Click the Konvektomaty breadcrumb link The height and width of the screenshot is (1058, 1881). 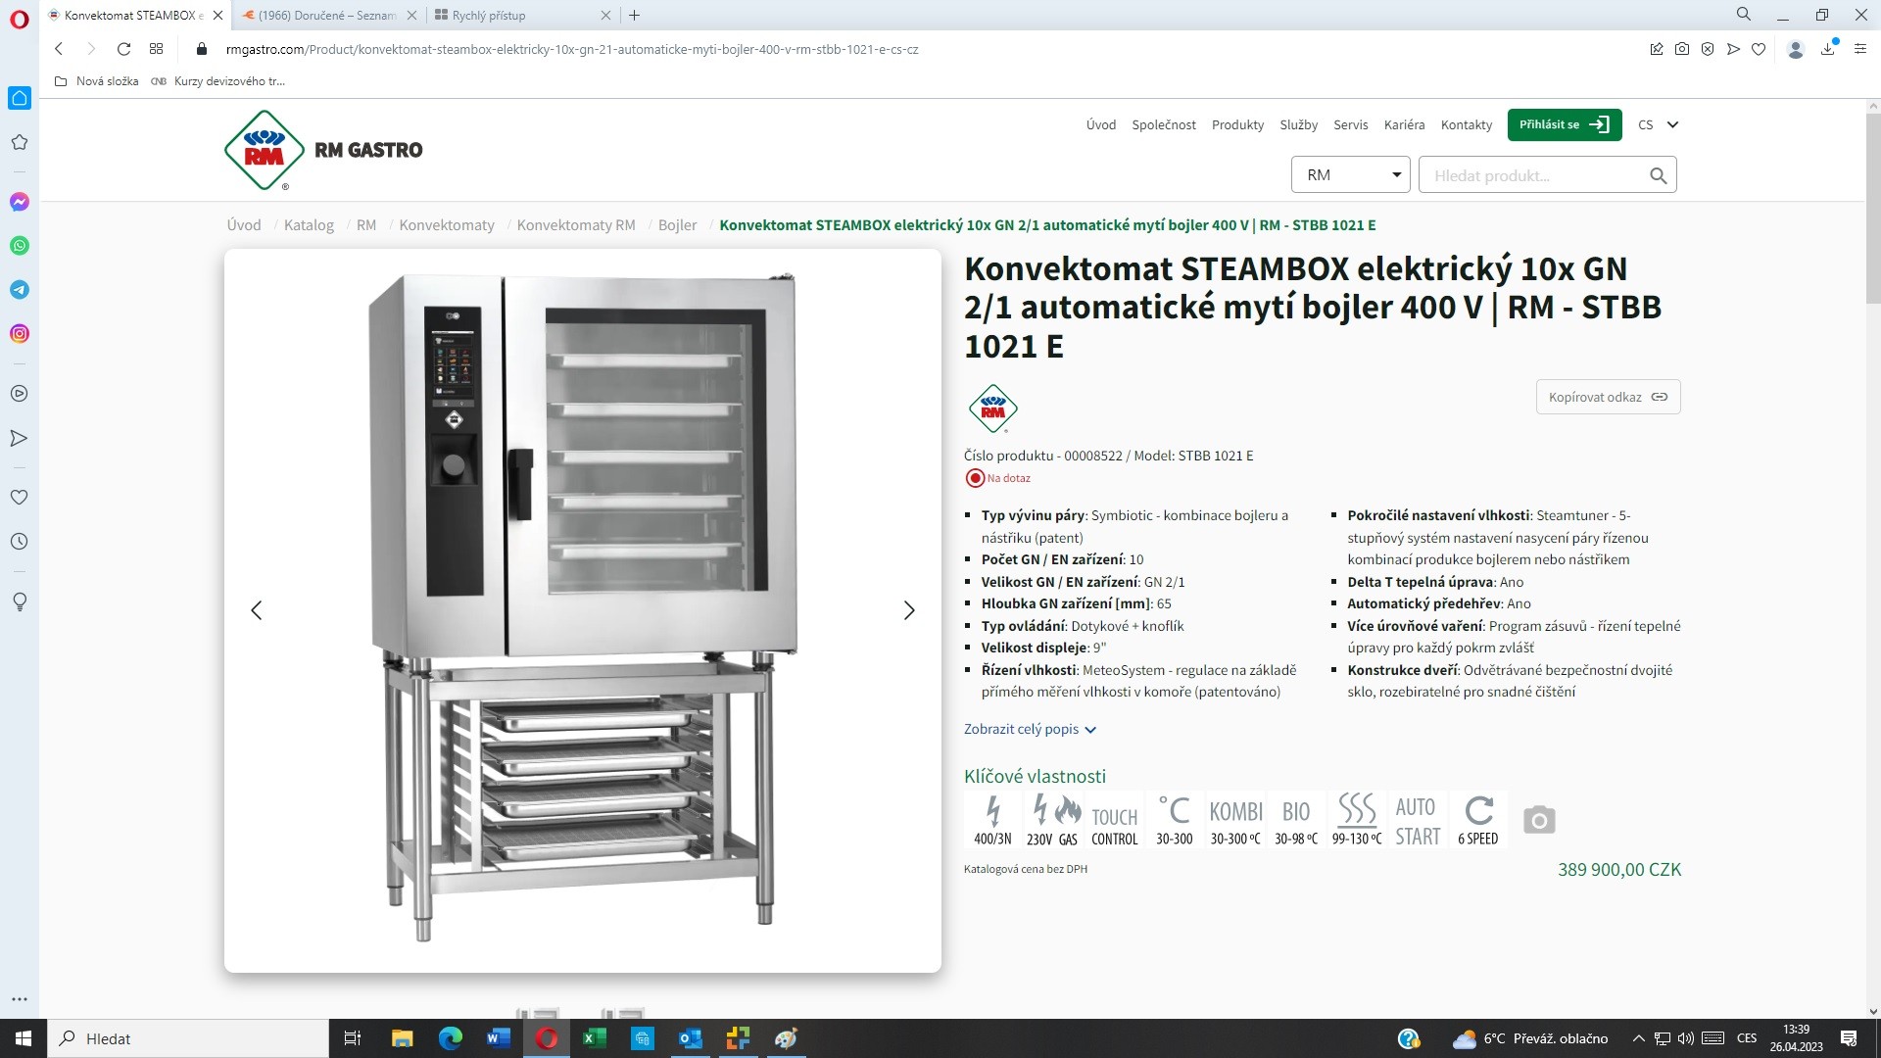point(447,224)
